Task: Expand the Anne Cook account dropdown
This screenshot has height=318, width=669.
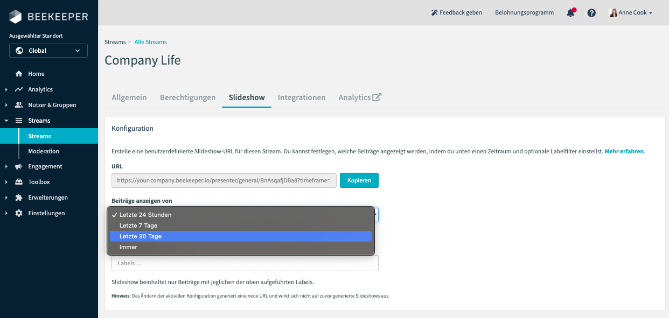Action: click(x=630, y=12)
